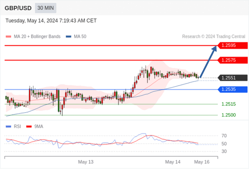The image size is (249, 169).
Task: Select the GBP/USD pair title
Action: [18, 8]
